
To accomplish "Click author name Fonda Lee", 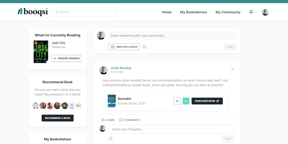I will pos(58,47).
